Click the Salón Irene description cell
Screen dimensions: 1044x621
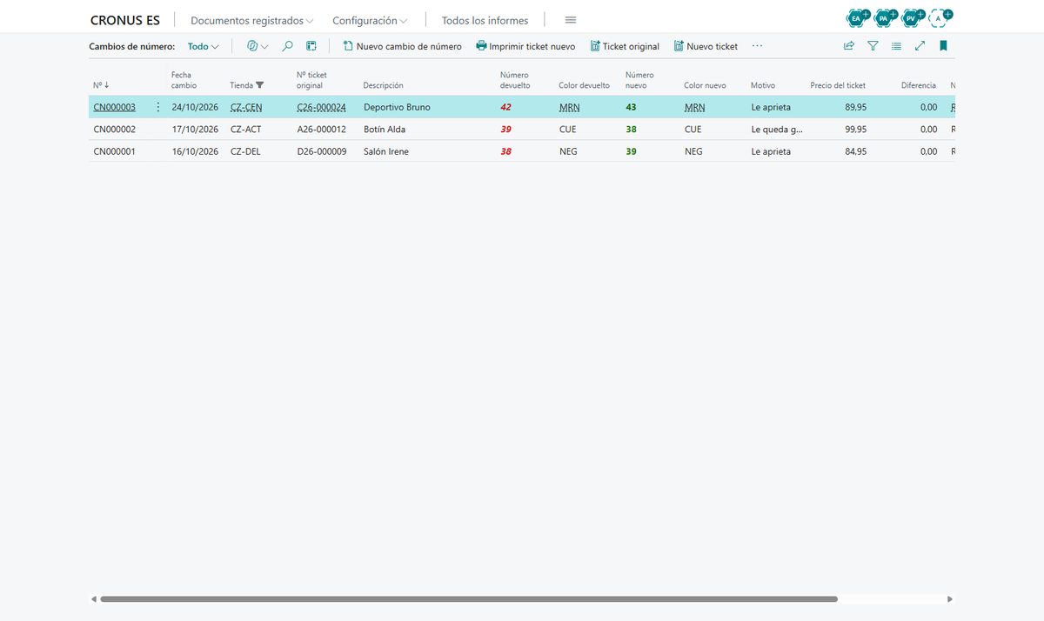pyautogui.click(x=386, y=151)
